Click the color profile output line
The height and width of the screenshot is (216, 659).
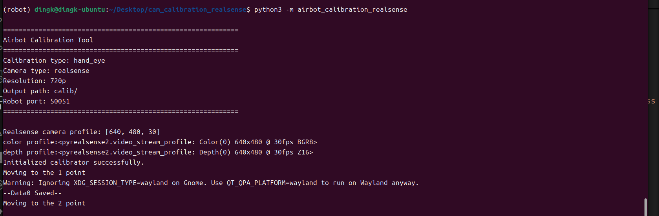coord(160,142)
